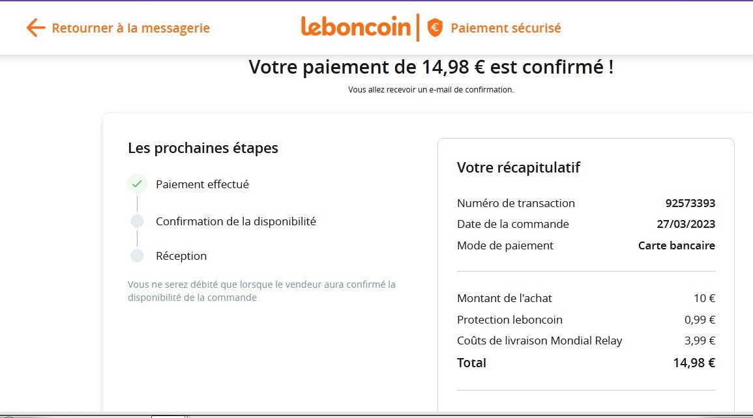The height and width of the screenshot is (418, 753).
Task: Click the Protection leboncoin fee row
Action: pos(586,320)
